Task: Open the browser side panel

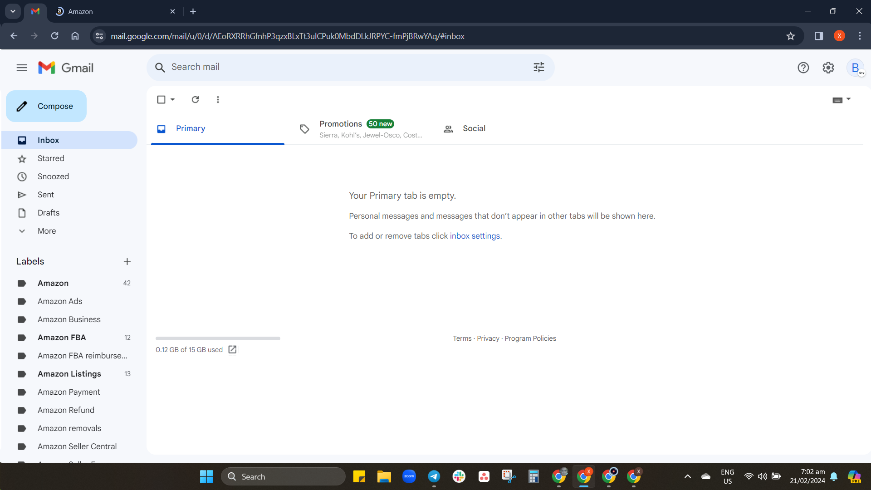Action: 819,36
